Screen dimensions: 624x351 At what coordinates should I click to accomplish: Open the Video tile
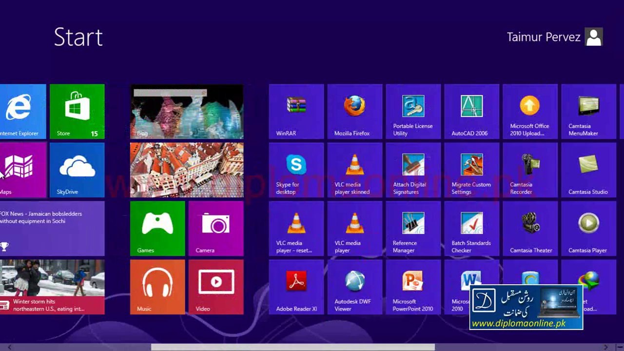[216, 287]
